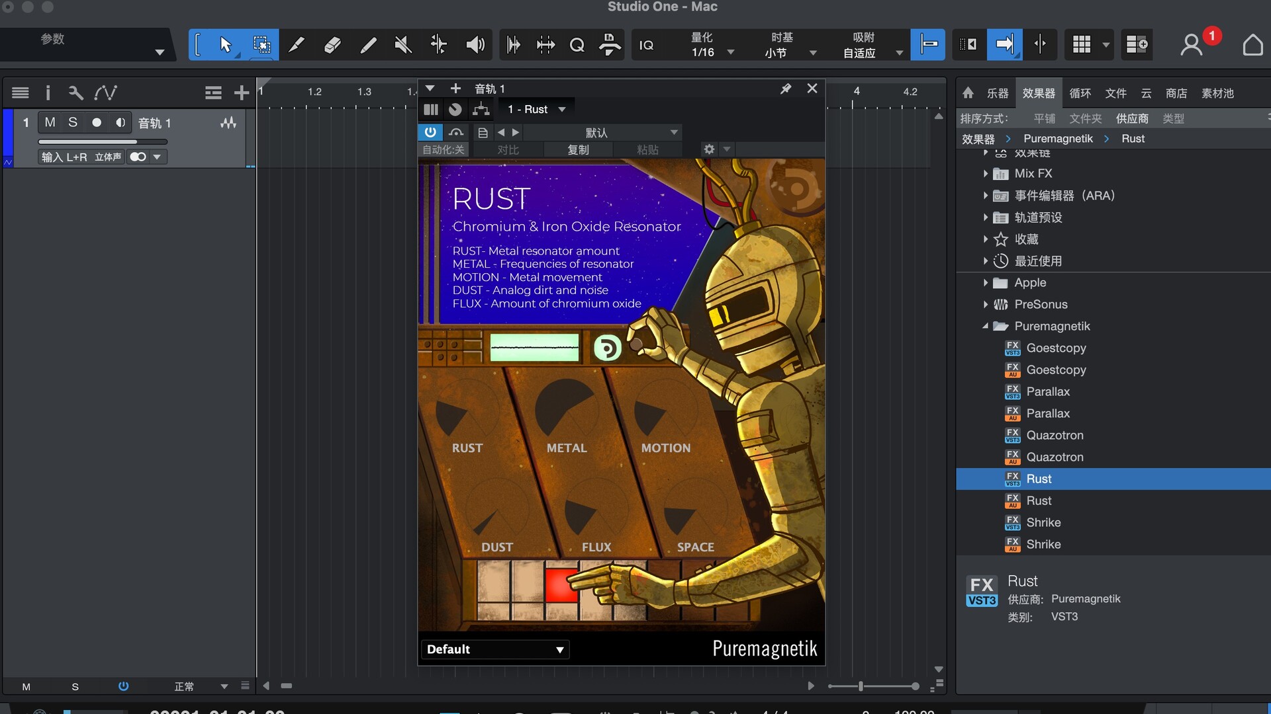Mute track 音轨 1
This screenshot has width=1271, height=714.
point(50,122)
